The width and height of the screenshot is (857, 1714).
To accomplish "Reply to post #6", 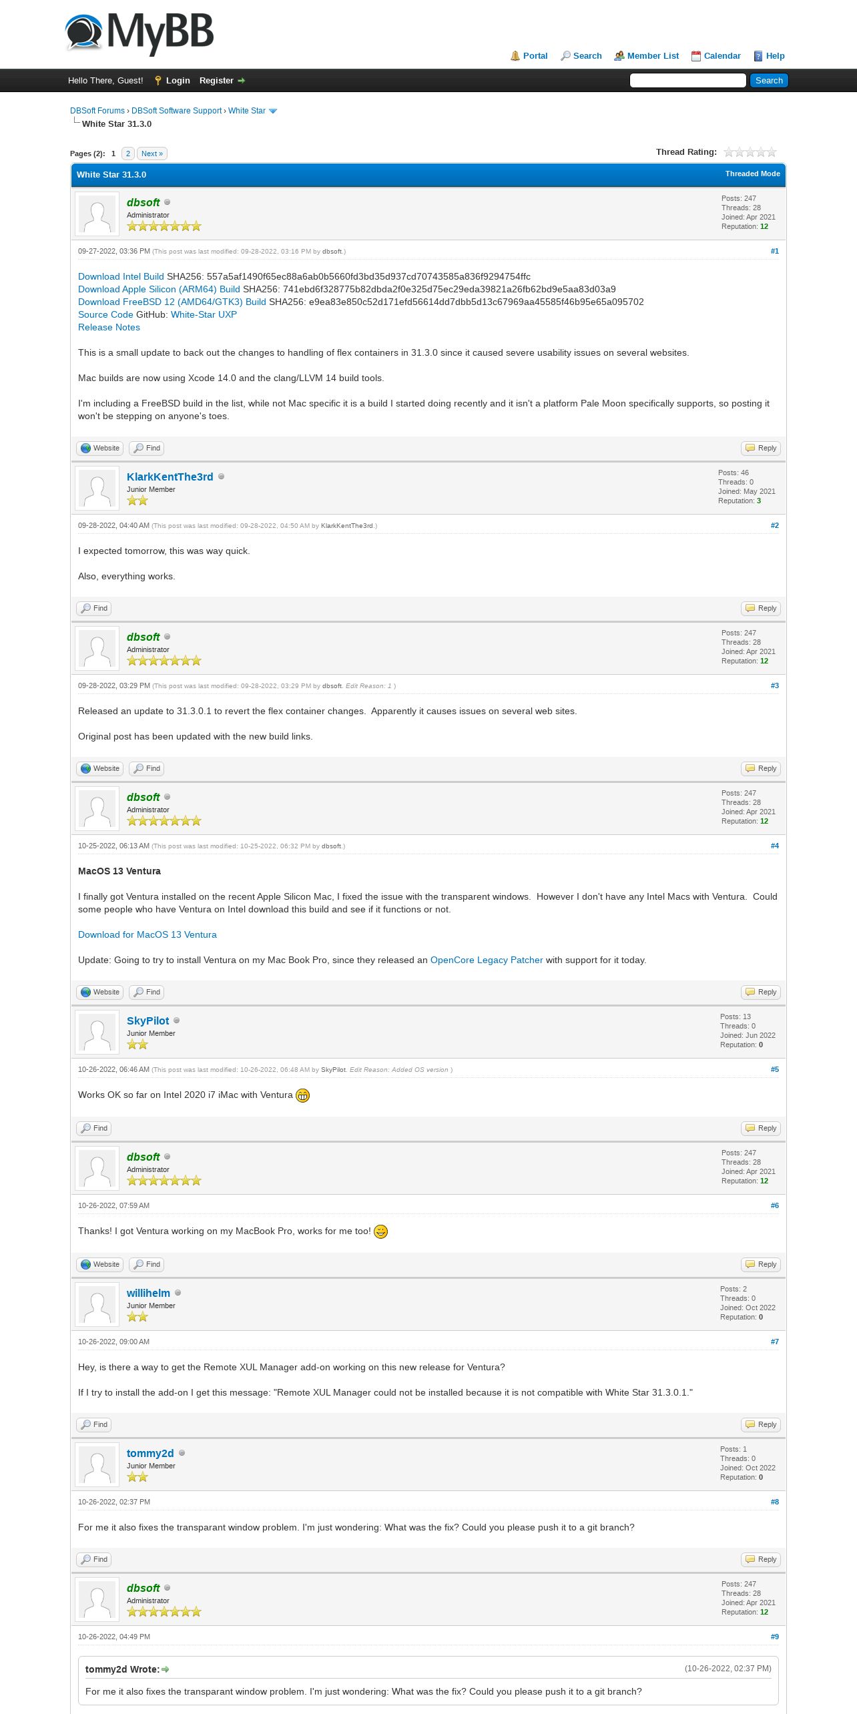I will (x=761, y=1265).
